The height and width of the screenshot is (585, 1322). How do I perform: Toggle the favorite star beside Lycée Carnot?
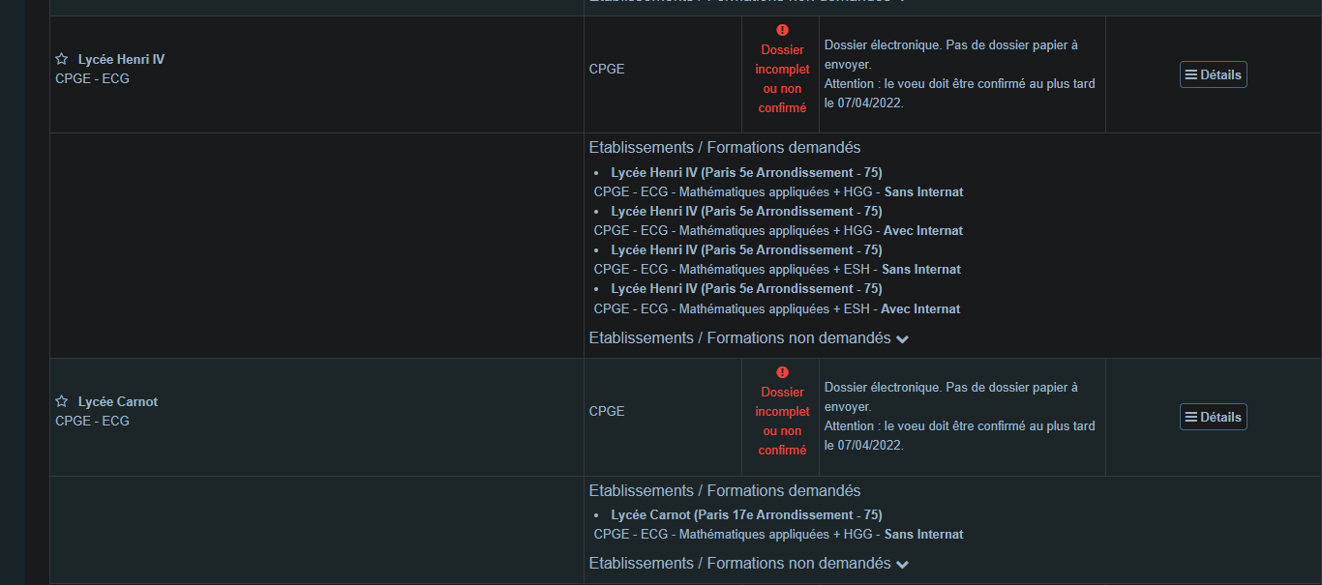(62, 401)
